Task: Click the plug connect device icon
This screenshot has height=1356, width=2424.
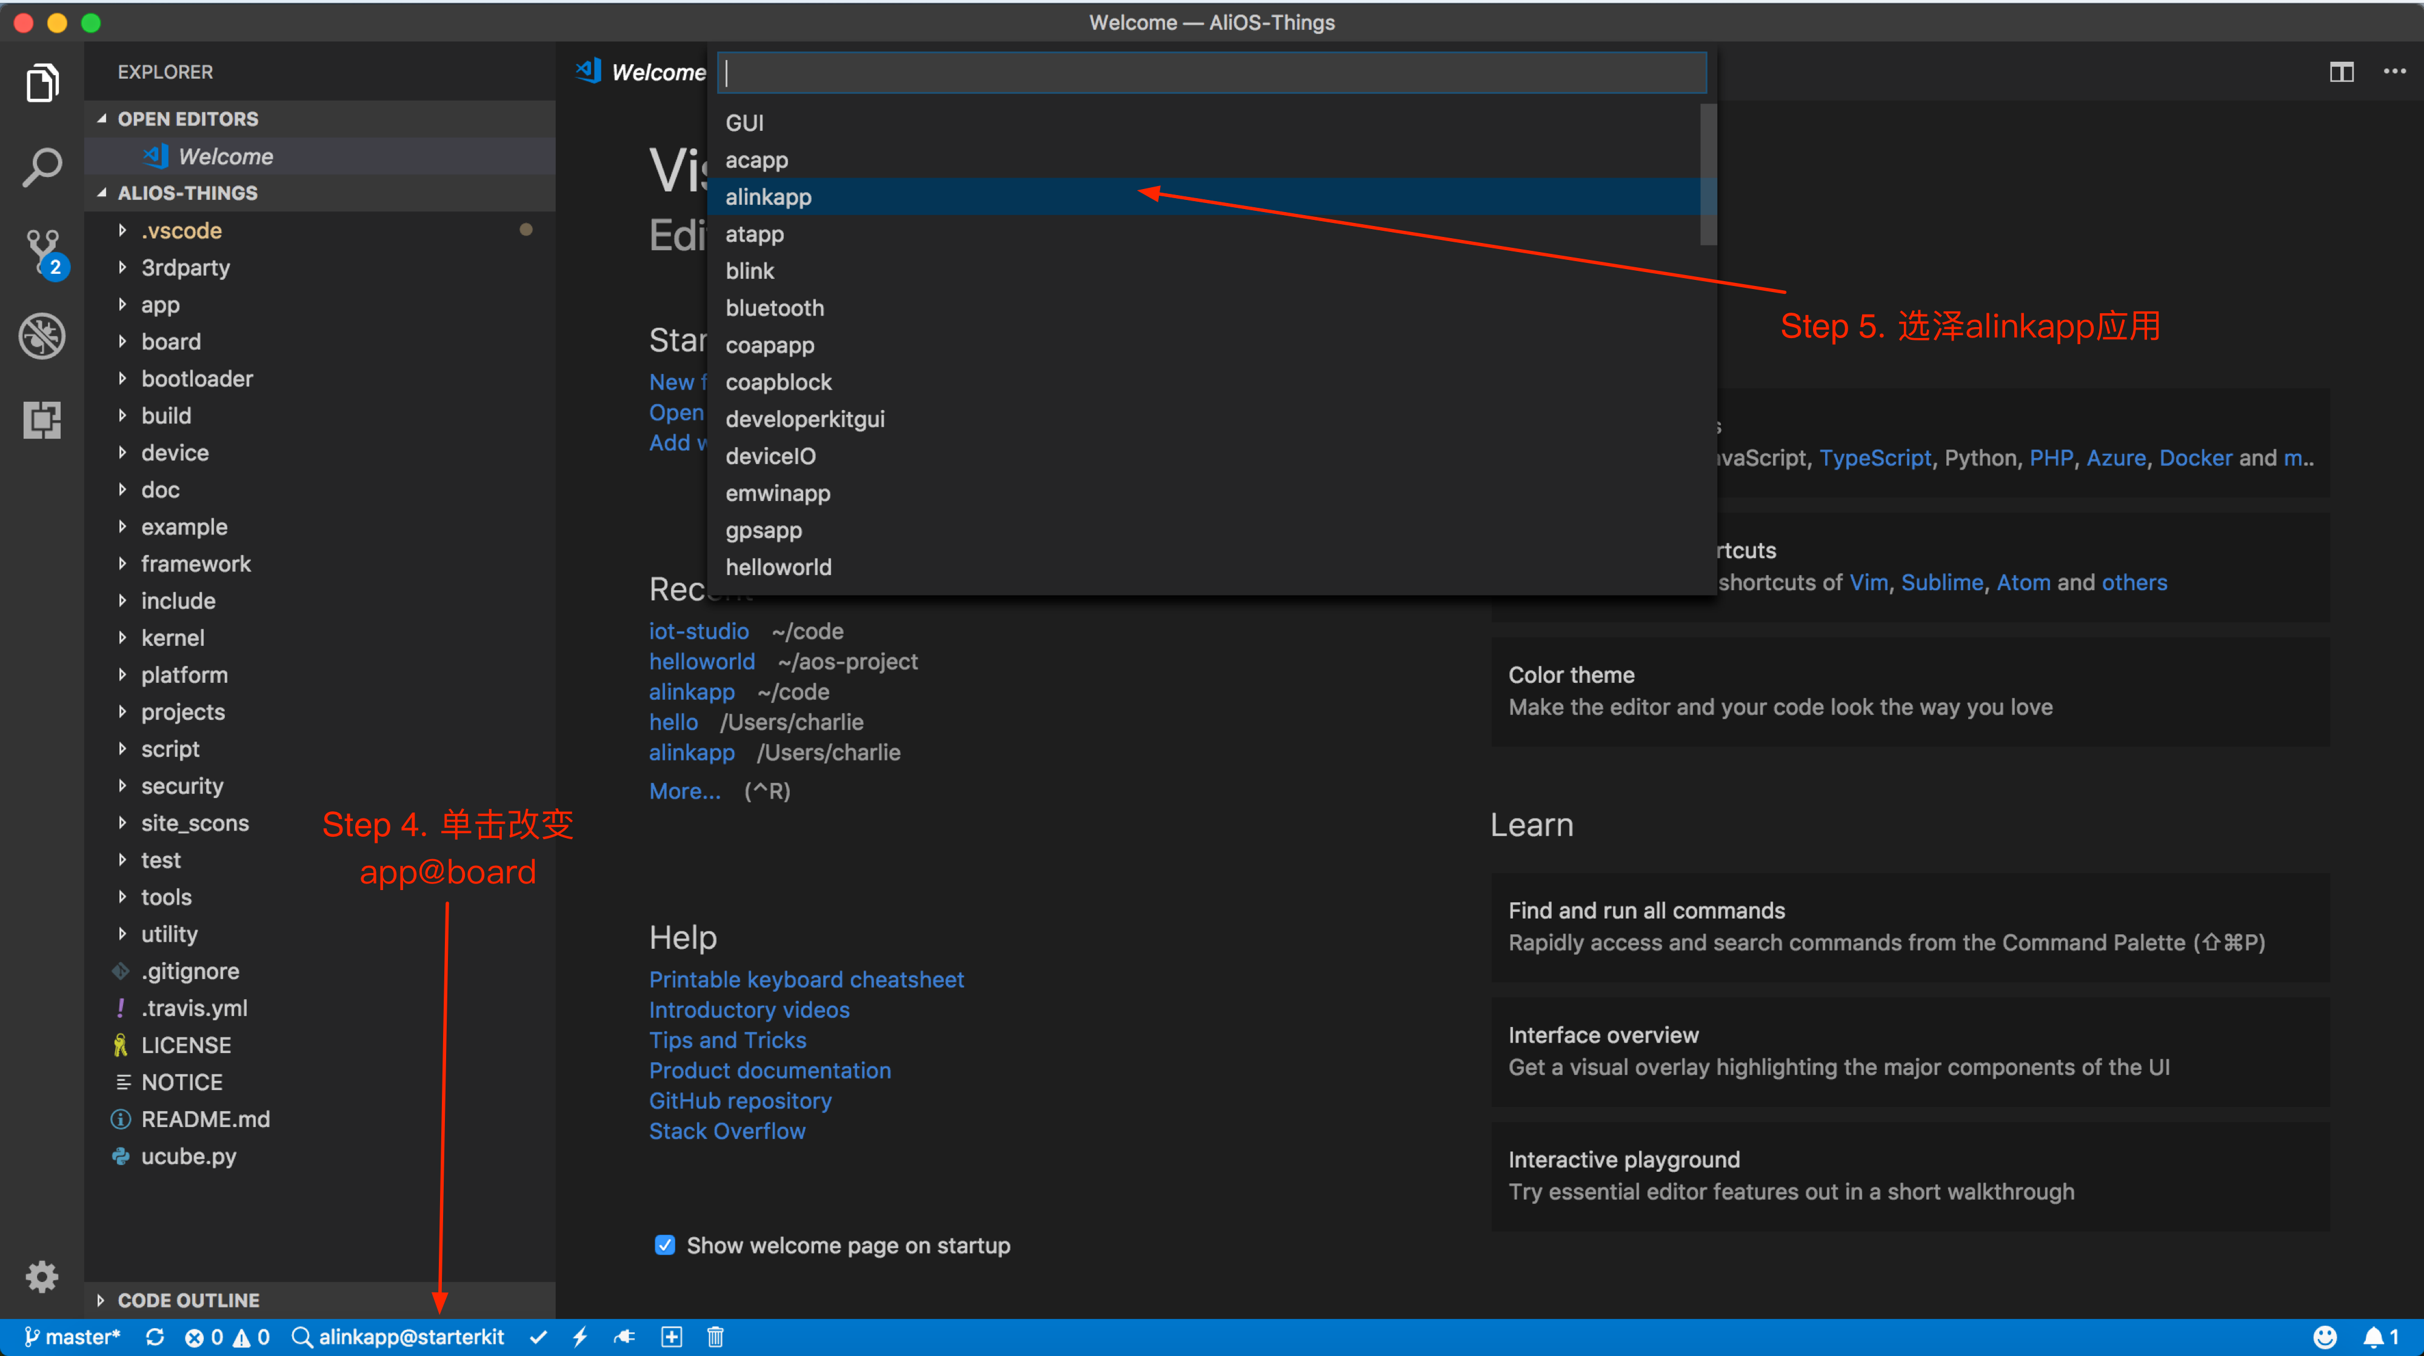Action: (625, 1336)
